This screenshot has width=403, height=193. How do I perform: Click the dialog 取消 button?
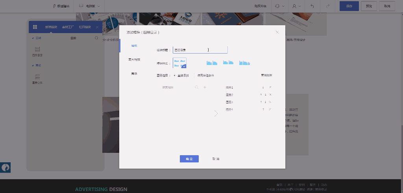coord(216,159)
